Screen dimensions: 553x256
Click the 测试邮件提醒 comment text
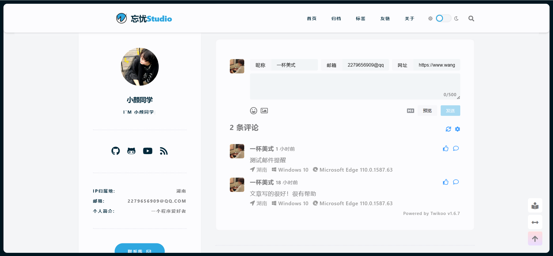[x=268, y=160]
